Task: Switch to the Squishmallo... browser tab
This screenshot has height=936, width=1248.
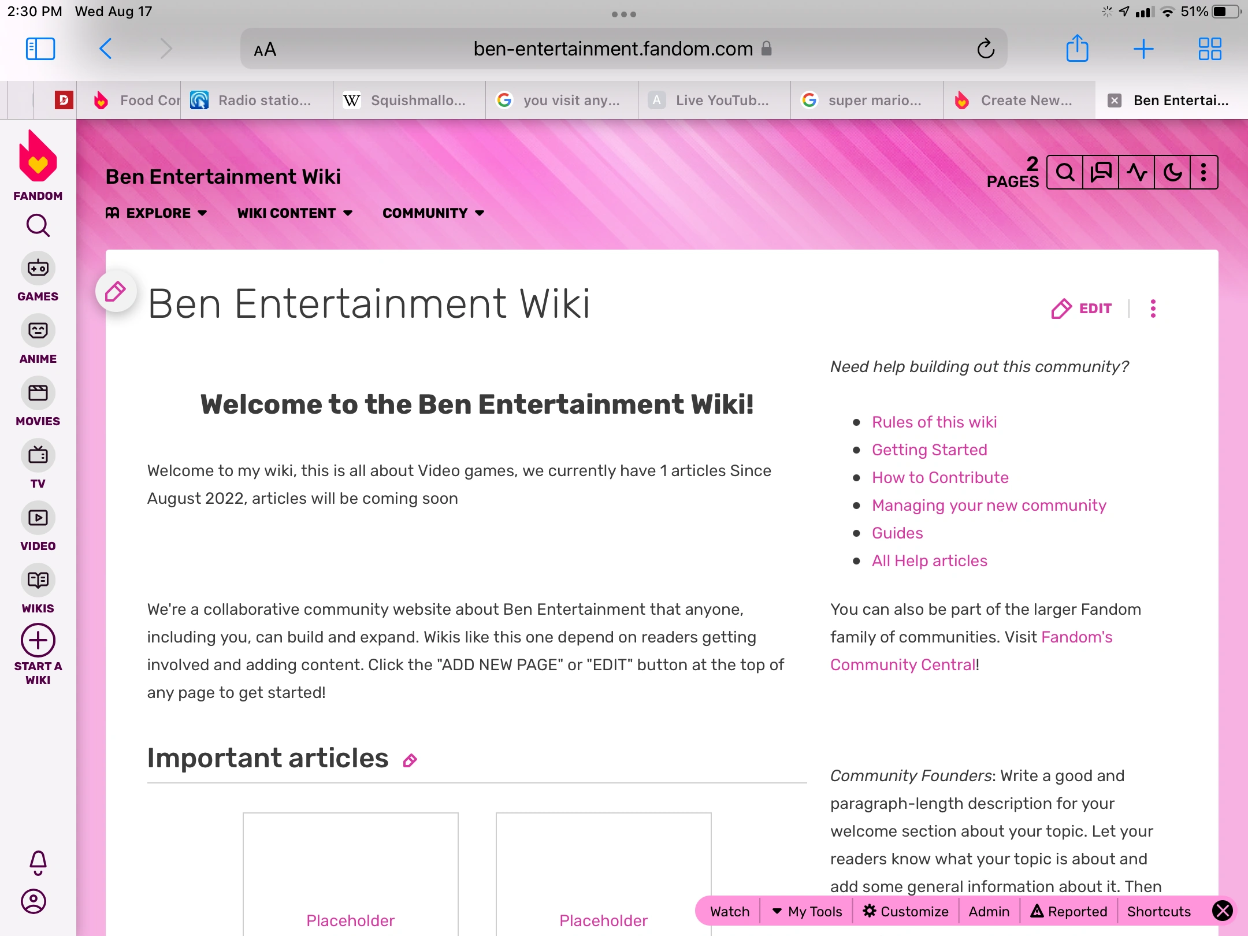Action: point(409,101)
